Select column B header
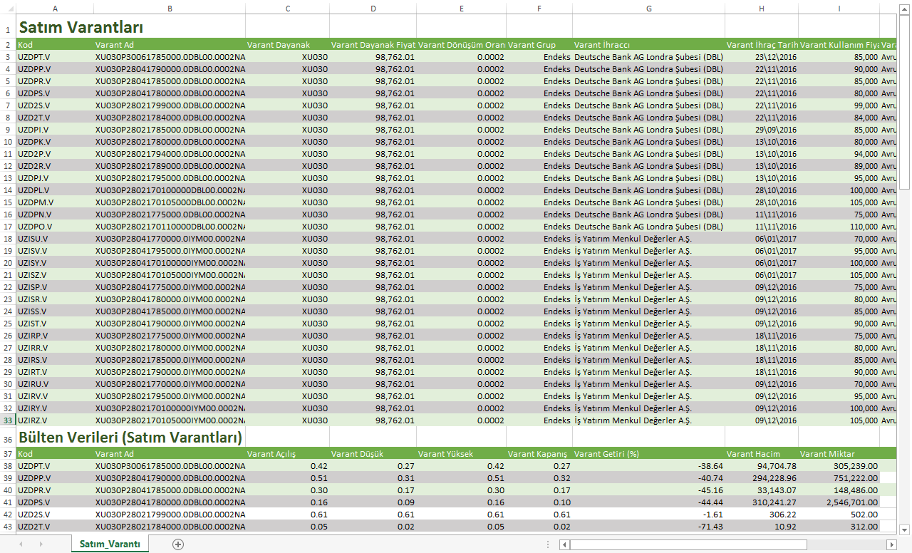912x553 pixels. [x=170, y=9]
